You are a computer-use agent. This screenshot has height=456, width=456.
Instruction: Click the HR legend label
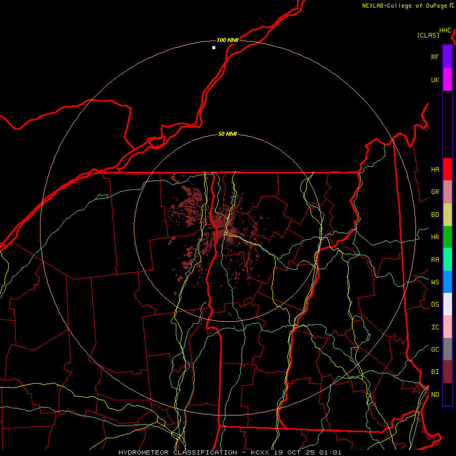[435, 237]
